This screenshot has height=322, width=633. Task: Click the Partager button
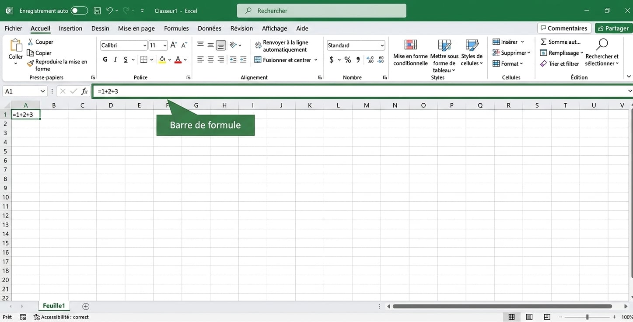click(614, 28)
